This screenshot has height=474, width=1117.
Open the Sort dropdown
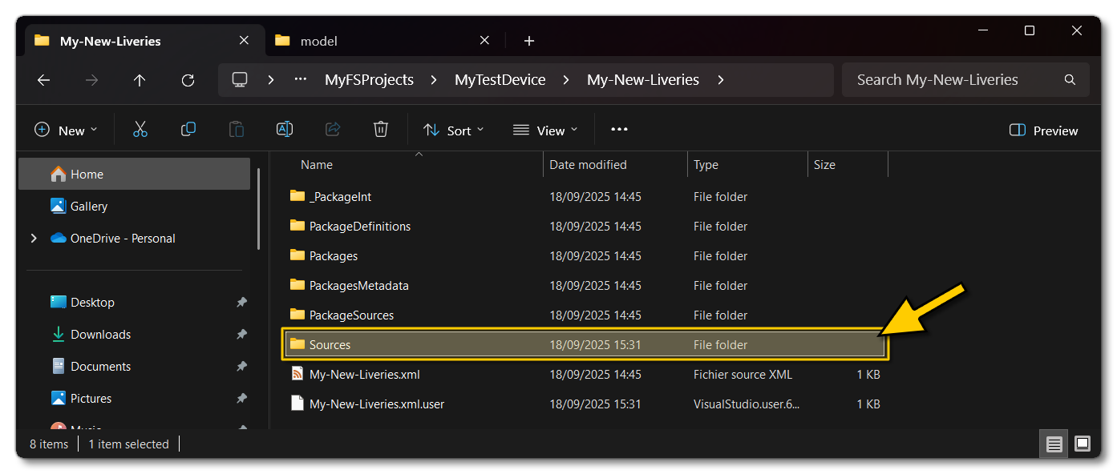pyautogui.click(x=453, y=129)
